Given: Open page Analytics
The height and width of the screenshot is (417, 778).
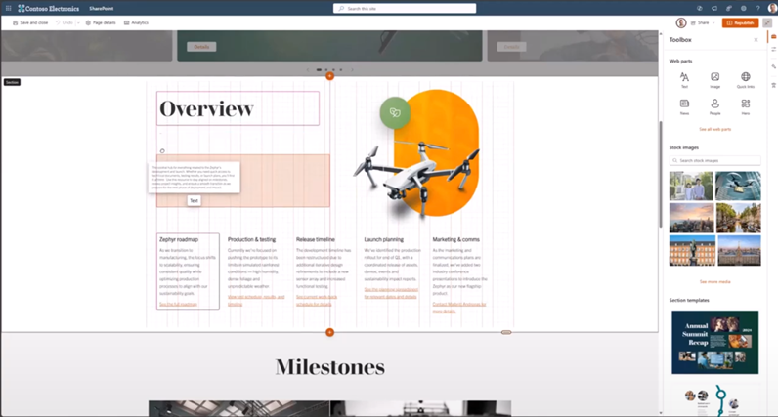Looking at the screenshot, I should (x=137, y=22).
